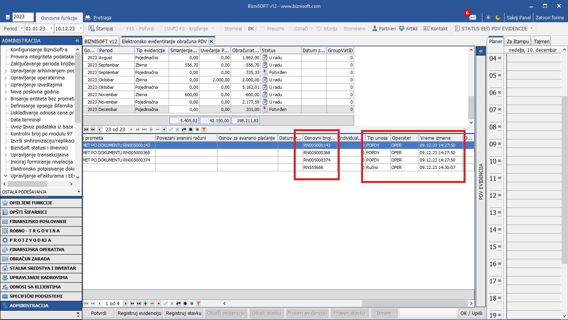The width and height of the screenshot is (568, 320).
Task: Go to next record in lower grid navigator
Action: (125, 304)
